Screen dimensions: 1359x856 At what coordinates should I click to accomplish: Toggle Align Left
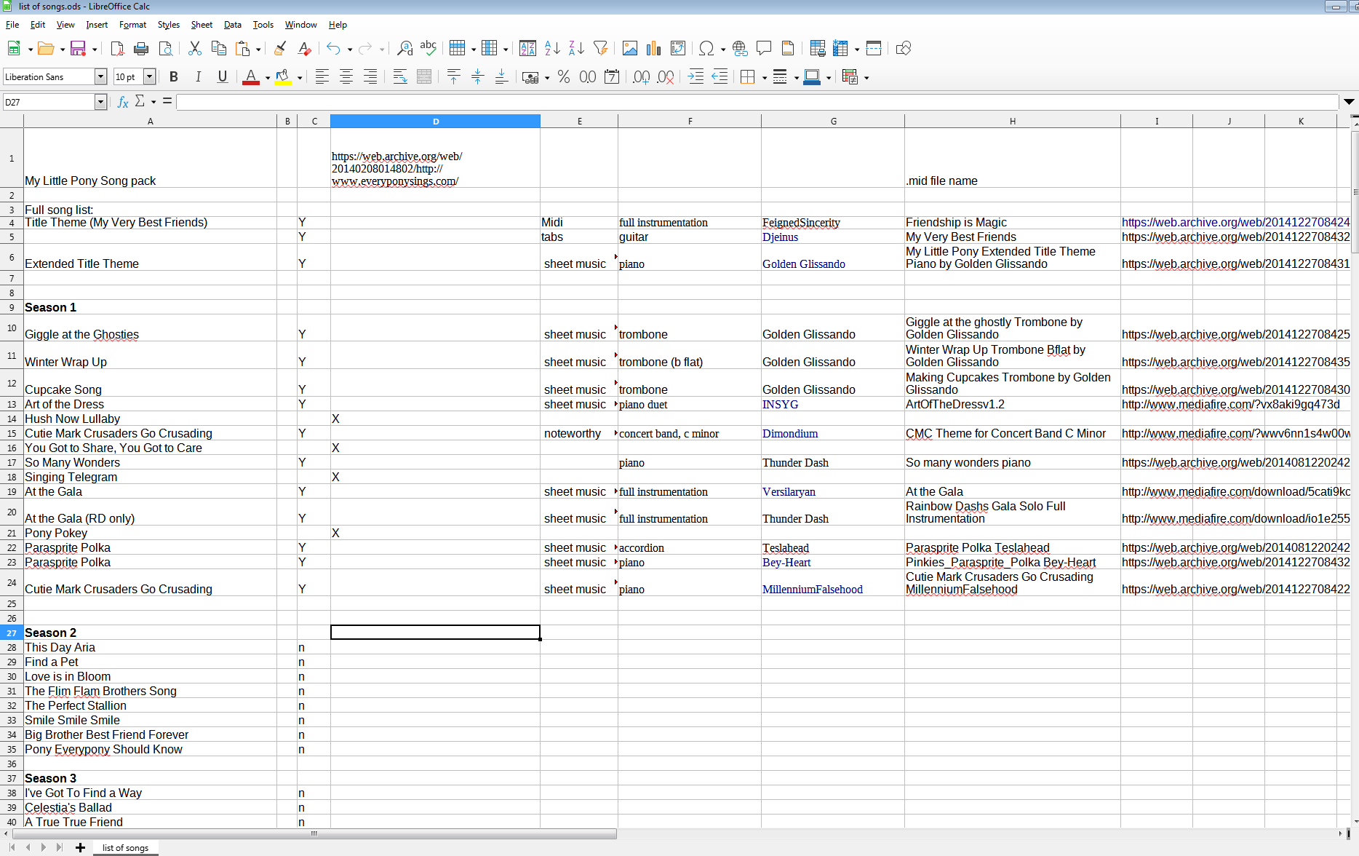[322, 77]
